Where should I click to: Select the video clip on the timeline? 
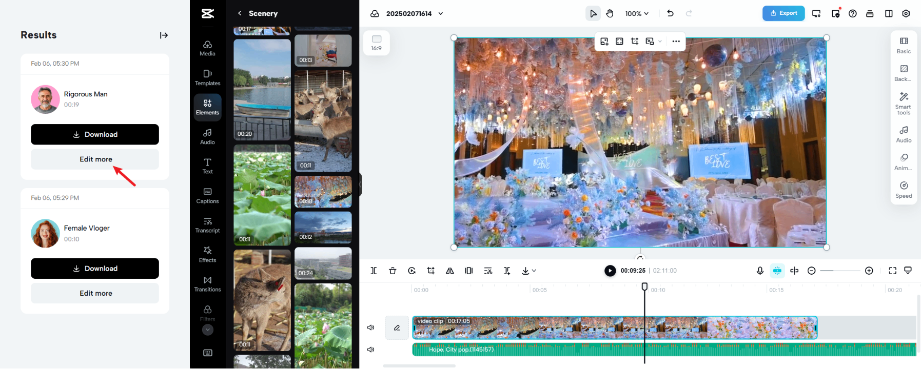[615, 327]
